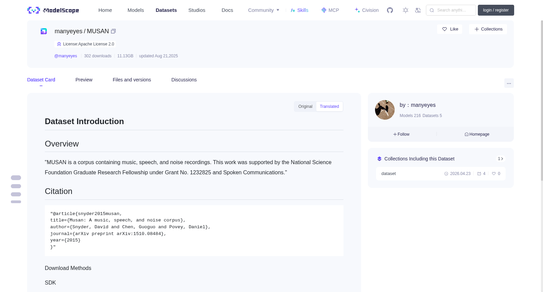Click 'Datasets 5' under manyeyes
543x292 pixels.
[x=432, y=116]
